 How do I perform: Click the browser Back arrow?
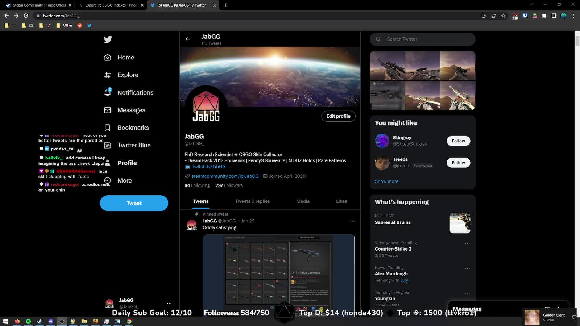7,16
